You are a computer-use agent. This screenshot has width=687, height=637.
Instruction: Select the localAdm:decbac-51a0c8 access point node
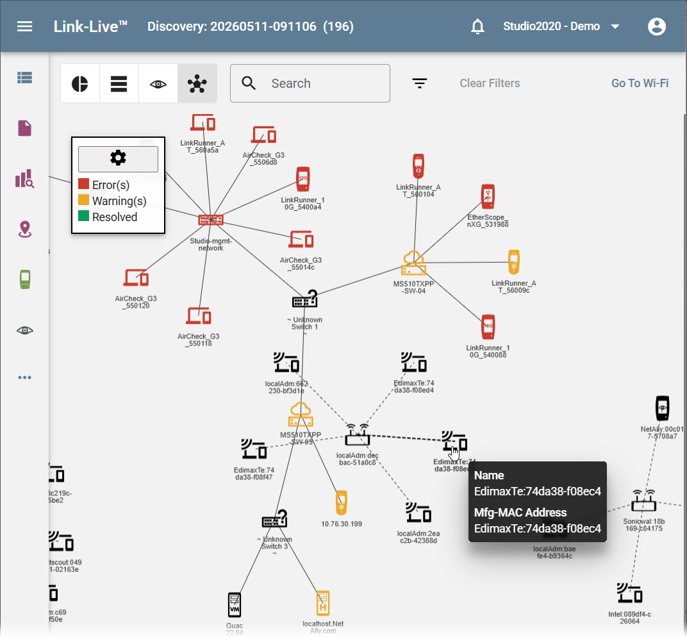tap(358, 436)
